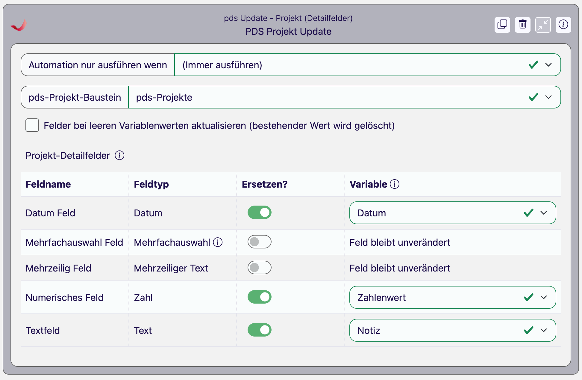Click info icon beside Variable column header
Screen dimensions: 582x380
coord(395,184)
